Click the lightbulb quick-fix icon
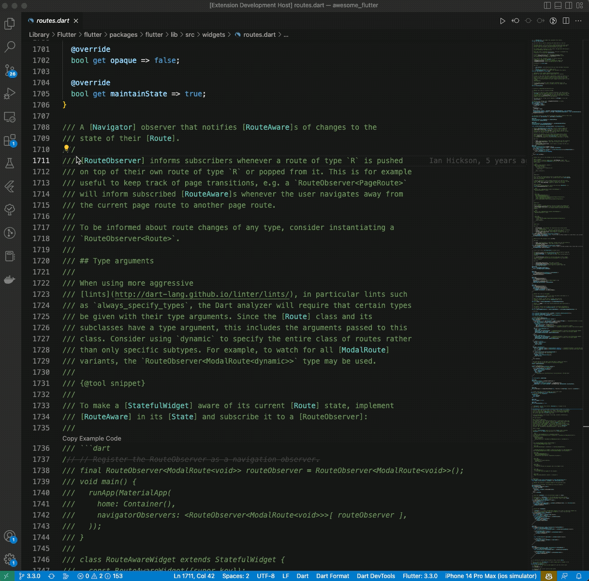 (66, 149)
